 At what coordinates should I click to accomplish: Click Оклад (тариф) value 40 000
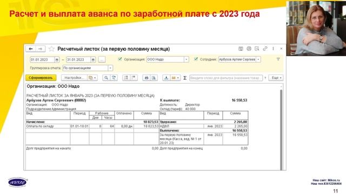tap(190, 109)
